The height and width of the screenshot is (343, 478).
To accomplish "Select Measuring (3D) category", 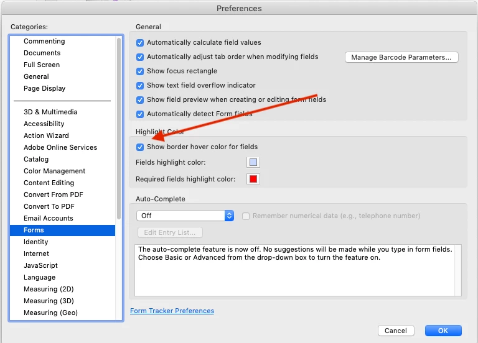I will [x=62, y=301].
